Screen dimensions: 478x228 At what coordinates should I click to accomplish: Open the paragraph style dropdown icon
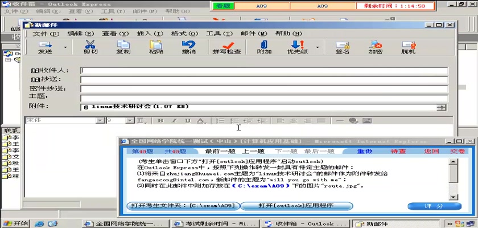click(141, 121)
